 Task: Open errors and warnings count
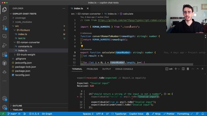point(34,114)
